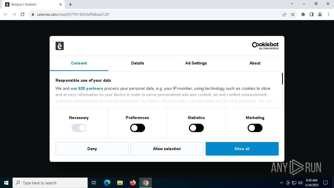Screen dimensions: 334x188
Task: Switch to the About tab
Action: 255,63
